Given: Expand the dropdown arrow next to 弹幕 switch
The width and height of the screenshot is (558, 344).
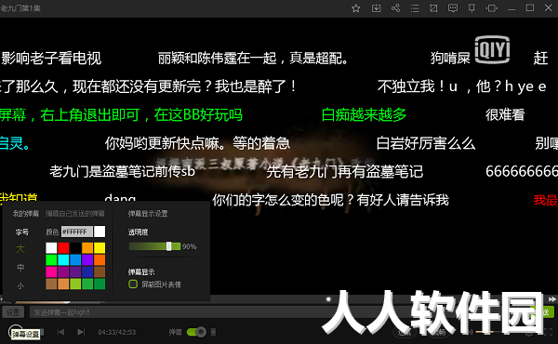Looking at the screenshot, I should point(213,332).
